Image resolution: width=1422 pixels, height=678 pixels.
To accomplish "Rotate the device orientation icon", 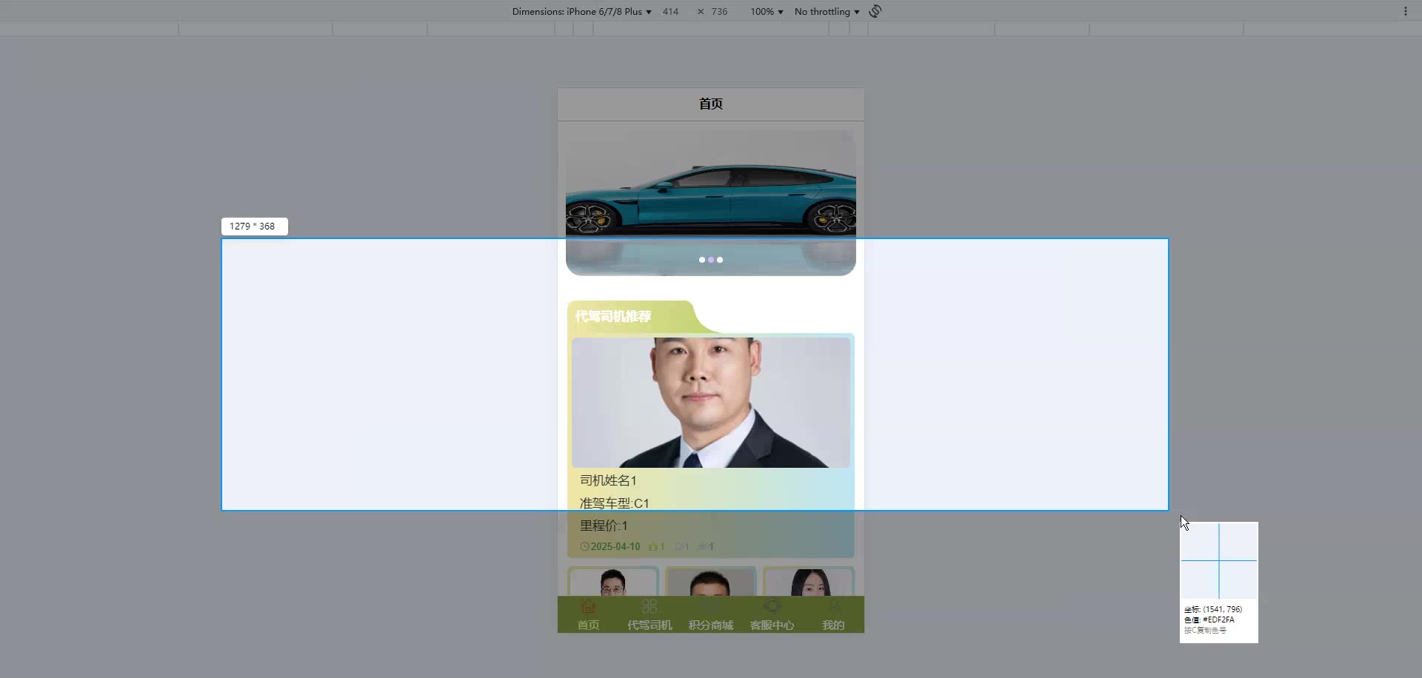I will (875, 11).
